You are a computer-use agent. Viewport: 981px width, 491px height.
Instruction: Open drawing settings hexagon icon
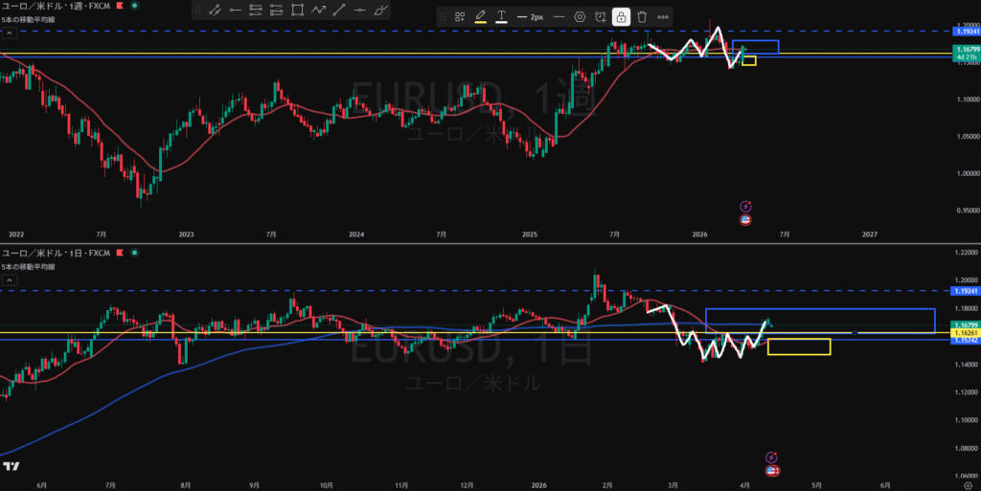(580, 17)
